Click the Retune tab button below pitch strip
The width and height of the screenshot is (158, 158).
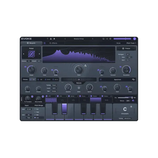point(79,83)
